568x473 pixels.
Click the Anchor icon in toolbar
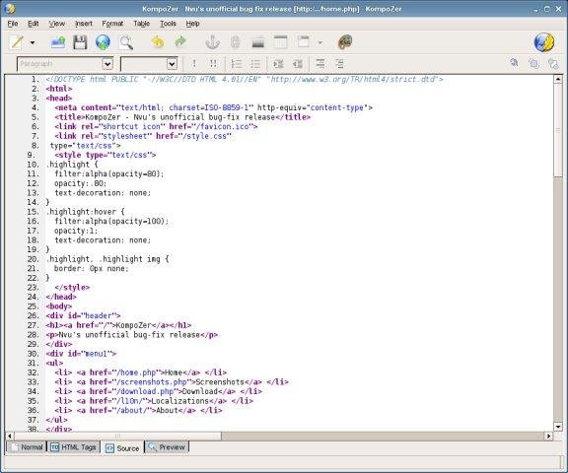(x=213, y=42)
